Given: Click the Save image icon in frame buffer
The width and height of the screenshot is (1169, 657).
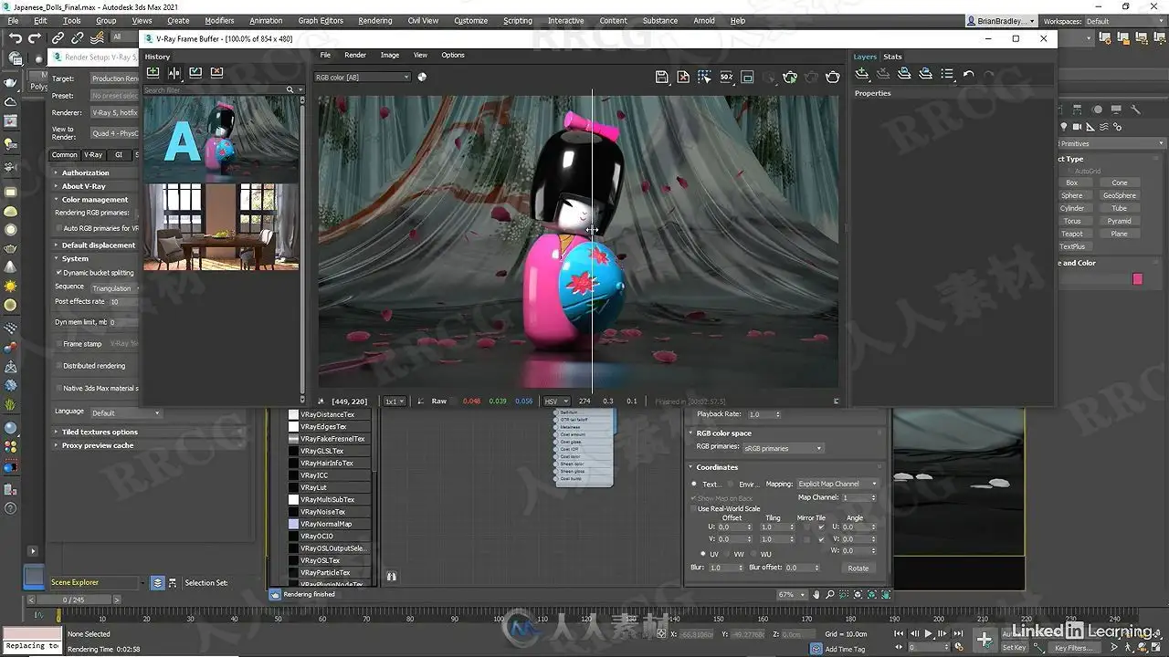Looking at the screenshot, I should [663, 78].
